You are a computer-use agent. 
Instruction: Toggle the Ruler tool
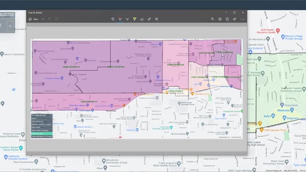pos(149,19)
